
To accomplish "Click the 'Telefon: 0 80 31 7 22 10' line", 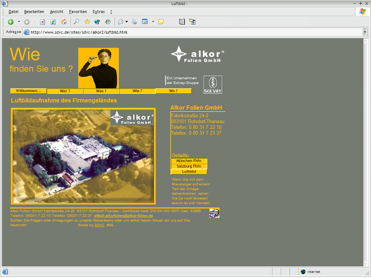I will click(196, 127).
